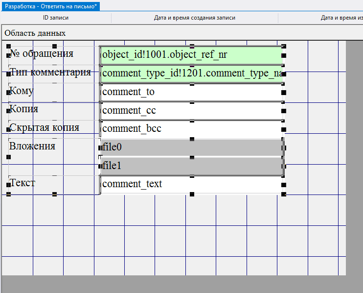Select the 'Тип комментария' label
Image resolution: width=363 pixels, height=293 pixels.
point(50,73)
